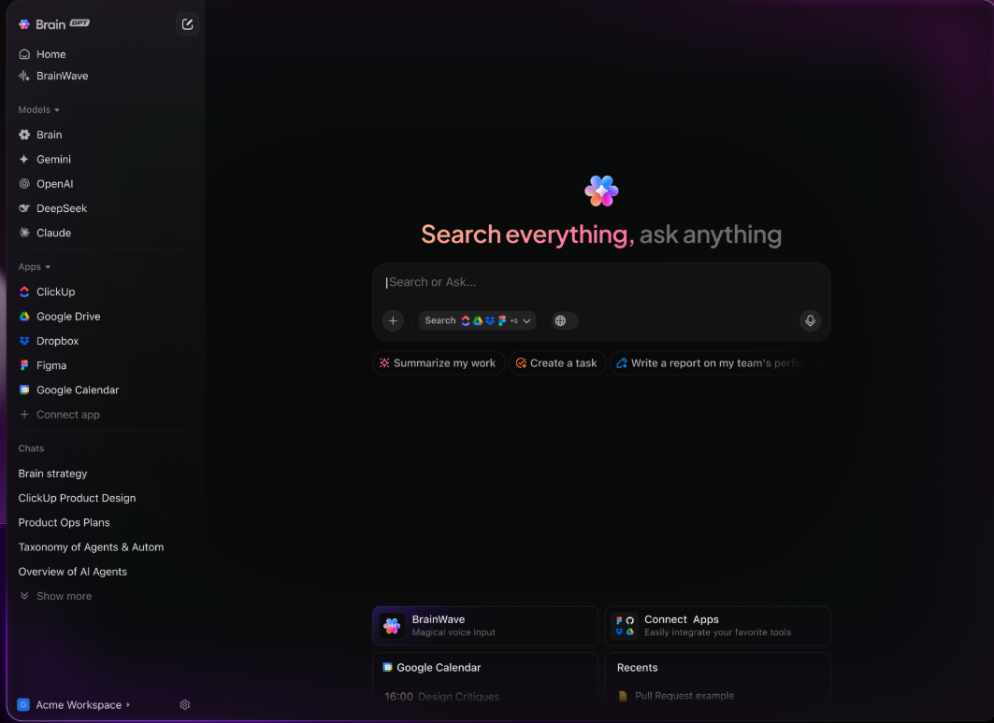Click the Google Calendar widget icon
This screenshot has height=723, width=994.
point(387,667)
